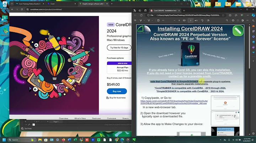256x143 pixels.
Task: Click the blue Buy now button
Action: pyautogui.click(x=117, y=91)
